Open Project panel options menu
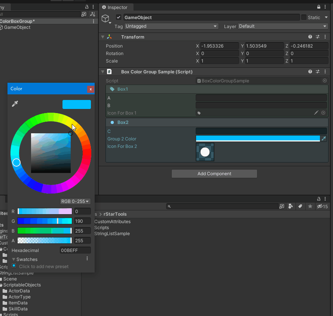Image resolution: width=333 pixels, height=316 pixels. click(x=325, y=199)
